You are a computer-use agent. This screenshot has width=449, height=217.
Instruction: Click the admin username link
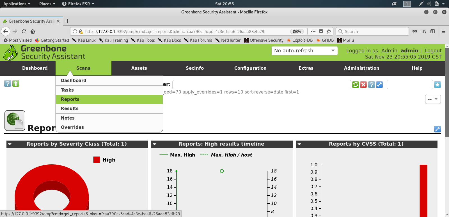coord(409,51)
